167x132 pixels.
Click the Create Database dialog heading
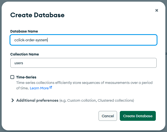pos(37,15)
